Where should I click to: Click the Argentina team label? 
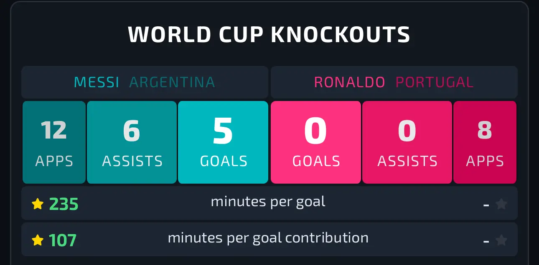pyautogui.click(x=172, y=82)
